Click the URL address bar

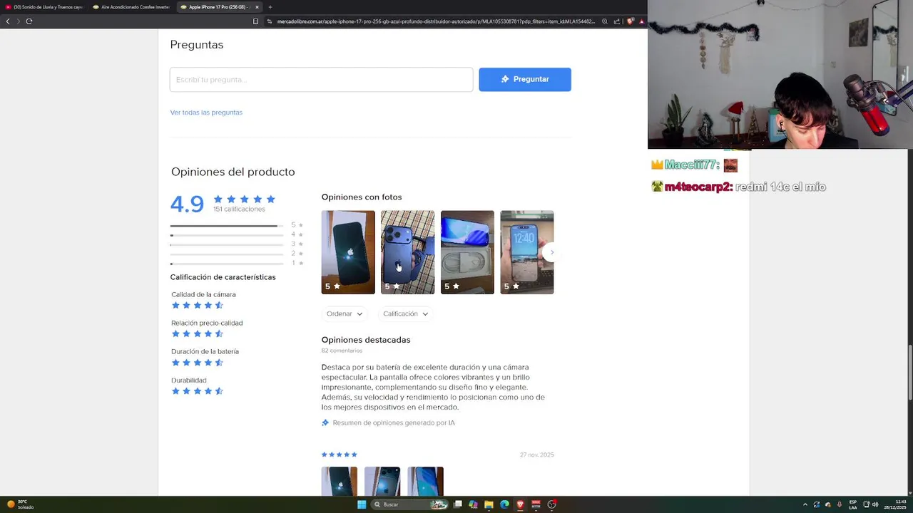coord(435,21)
